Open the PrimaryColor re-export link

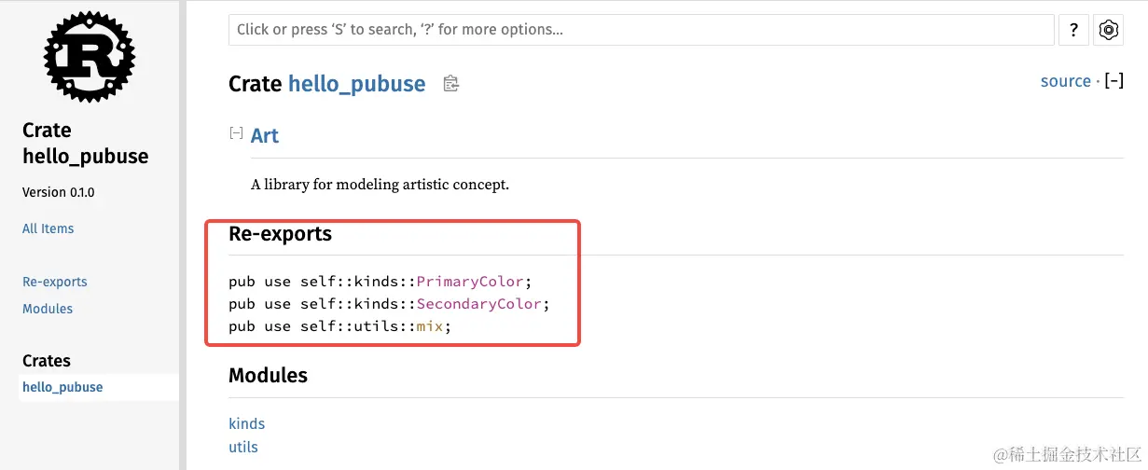(471, 281)
